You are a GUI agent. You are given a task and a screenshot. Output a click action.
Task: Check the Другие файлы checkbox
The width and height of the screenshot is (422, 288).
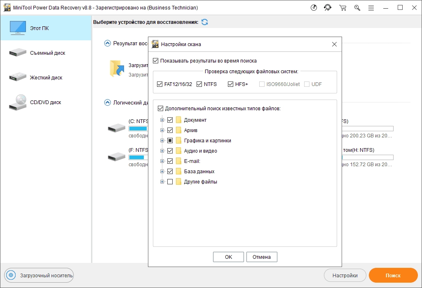170,181
